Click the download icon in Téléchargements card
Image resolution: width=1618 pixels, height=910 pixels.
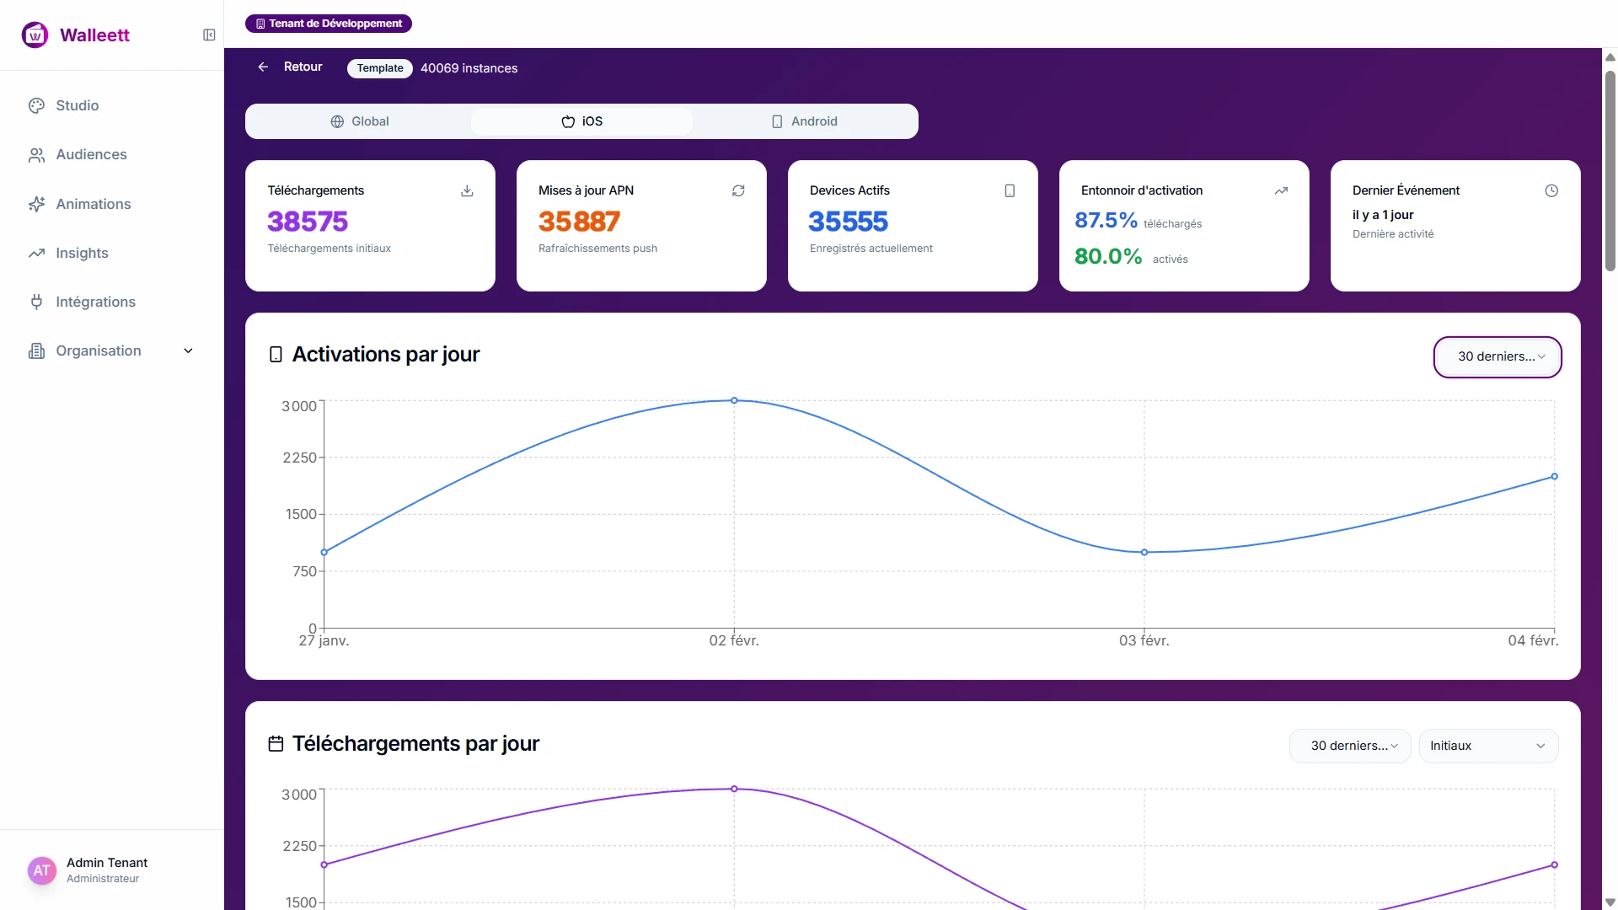tap(467, 191)
